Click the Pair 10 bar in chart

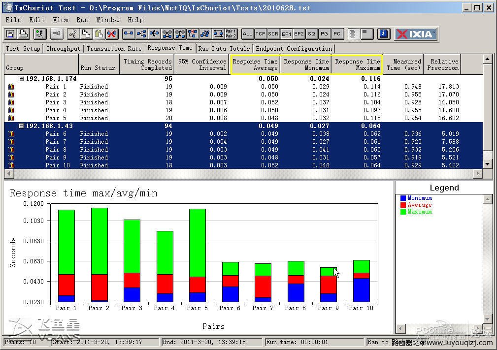[x=362, y=281]
